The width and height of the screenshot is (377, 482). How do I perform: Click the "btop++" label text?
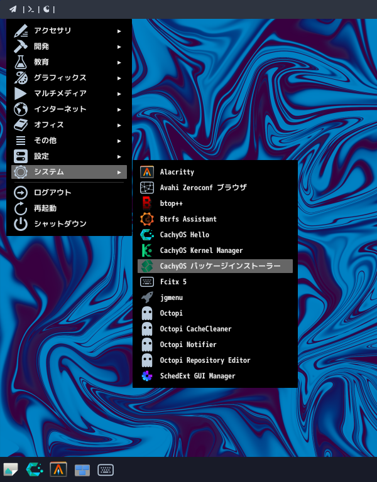pos(171,203)
